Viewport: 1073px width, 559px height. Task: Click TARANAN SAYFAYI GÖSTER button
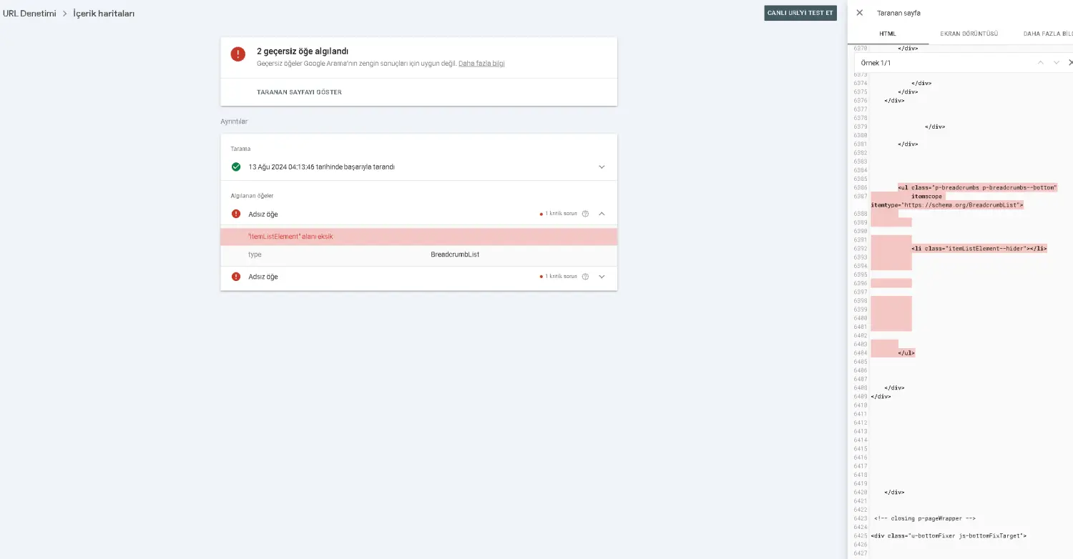[299, 92]
